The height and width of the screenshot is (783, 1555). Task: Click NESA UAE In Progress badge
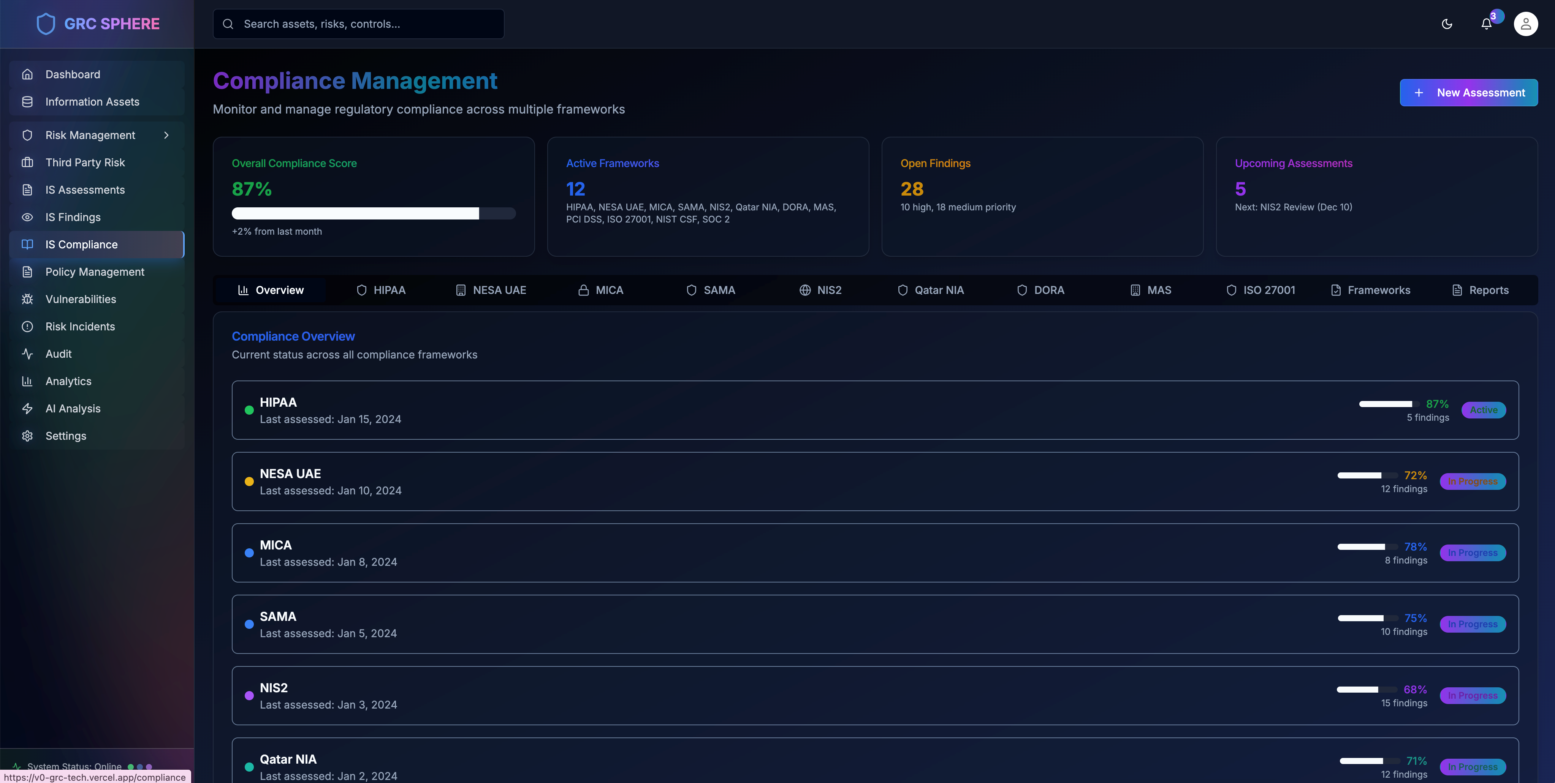tap(1472, 481)
